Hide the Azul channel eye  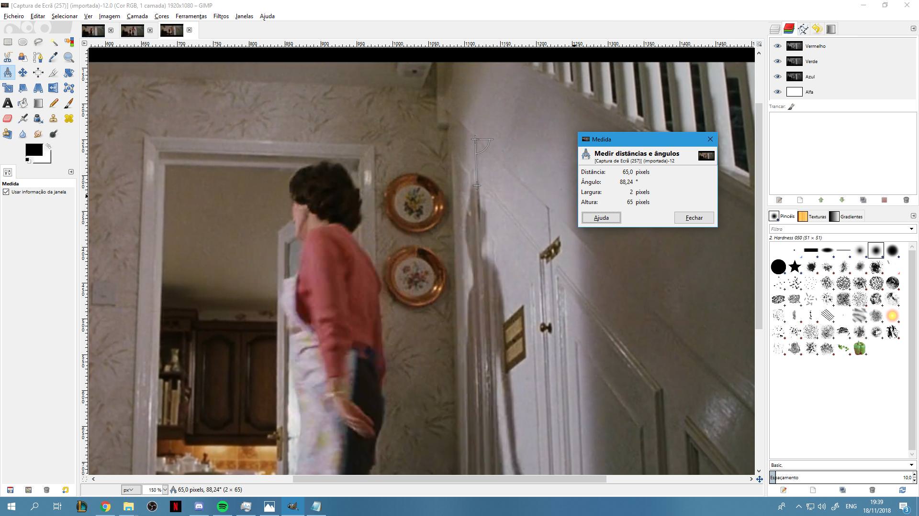tap(777, 77)
